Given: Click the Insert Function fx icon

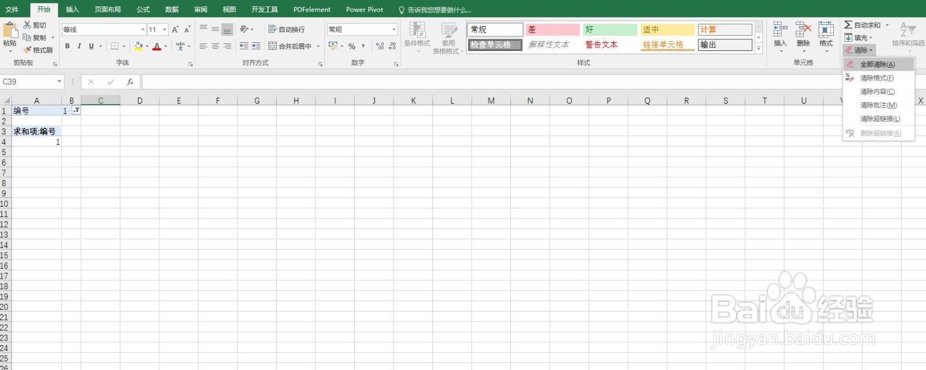Looking at the screenshot, I should 130,82.
